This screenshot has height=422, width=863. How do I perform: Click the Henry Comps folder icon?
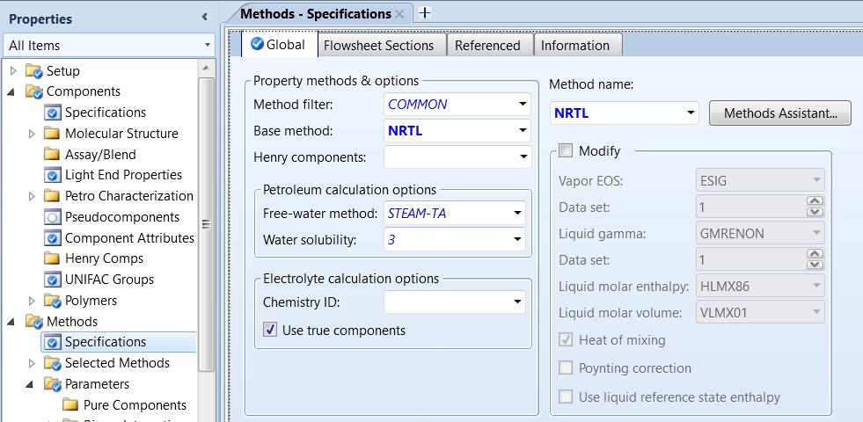click(52, 258)
